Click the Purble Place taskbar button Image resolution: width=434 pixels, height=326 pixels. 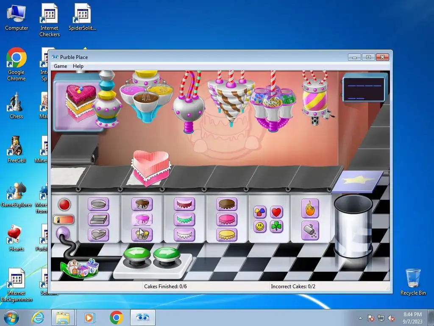click(x=143, y=318)
